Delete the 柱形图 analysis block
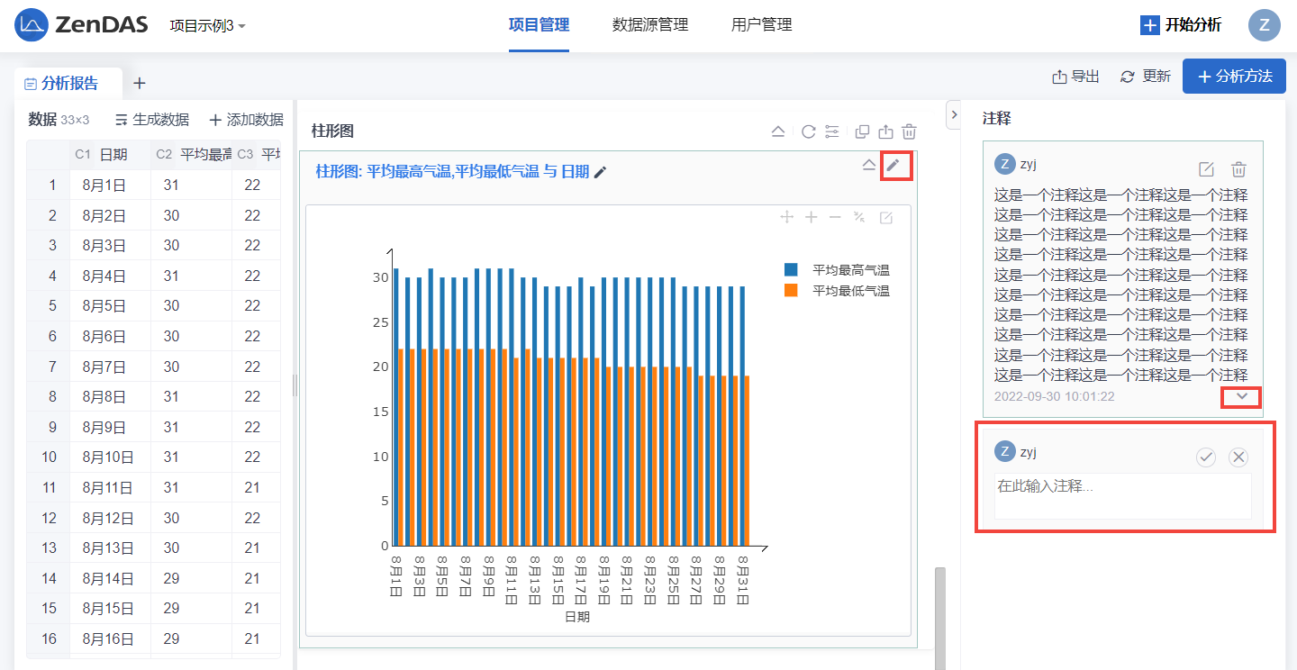The height and width of the screenshot is (670, 1297). click(910, 132)
